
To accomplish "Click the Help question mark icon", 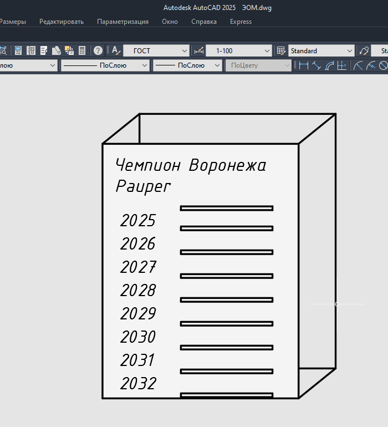I will click(x=98, y=50).
